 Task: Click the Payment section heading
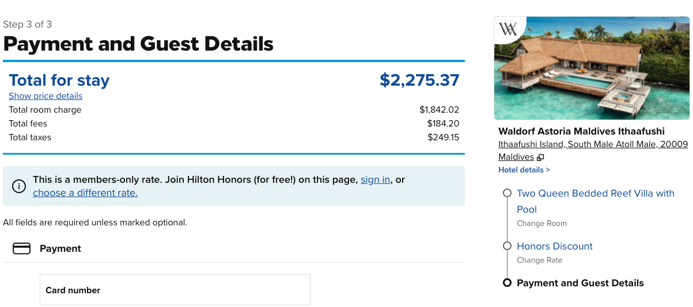point(60,248)
